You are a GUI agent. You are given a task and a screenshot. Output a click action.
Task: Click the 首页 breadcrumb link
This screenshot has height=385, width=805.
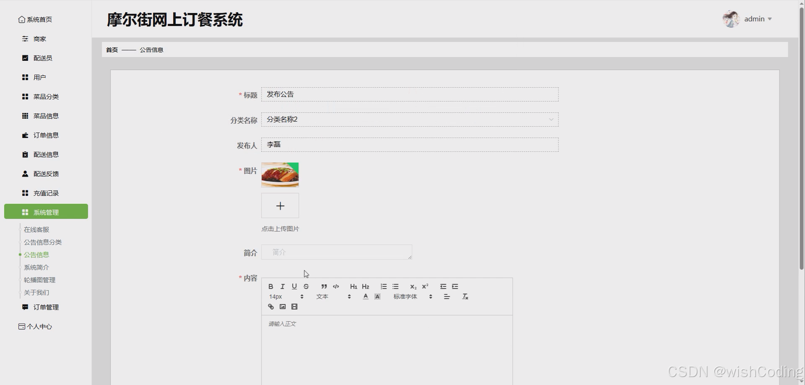pyautogui.click(x=112, y=49)
